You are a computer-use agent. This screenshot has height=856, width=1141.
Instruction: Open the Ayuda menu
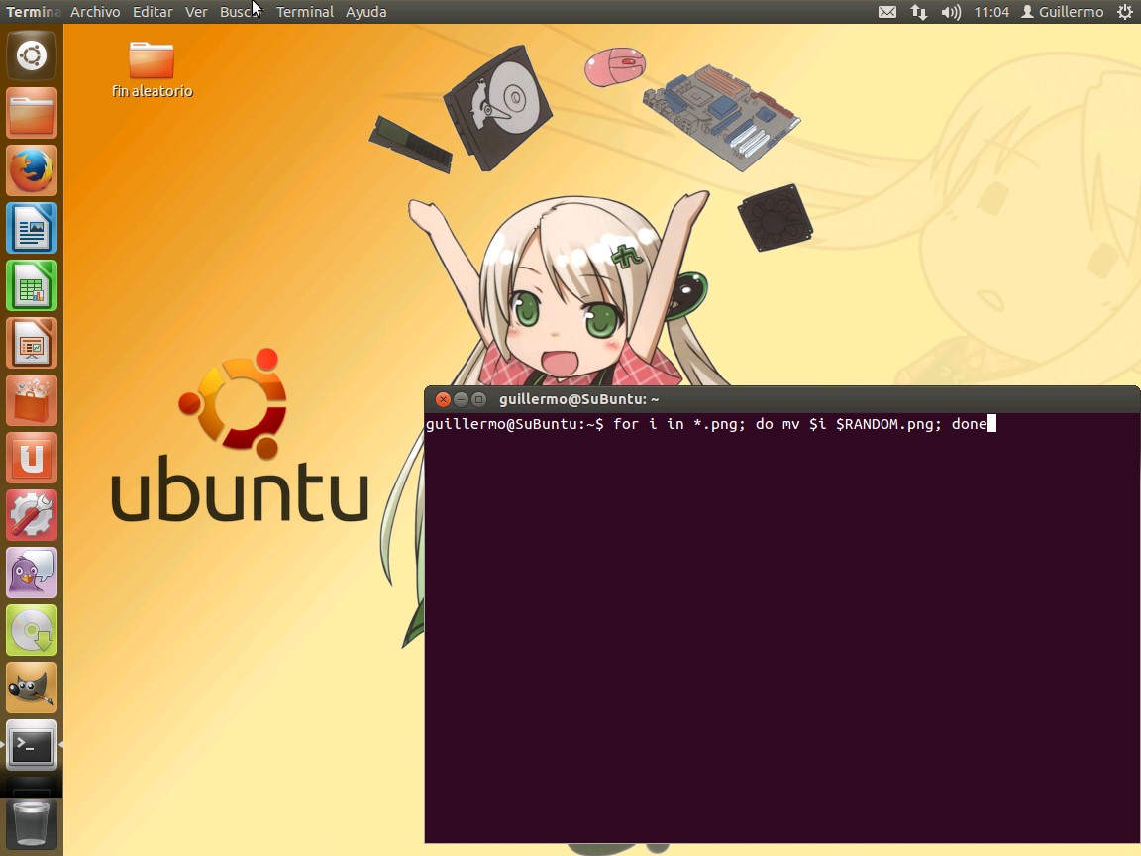click(x=366, y=12)
